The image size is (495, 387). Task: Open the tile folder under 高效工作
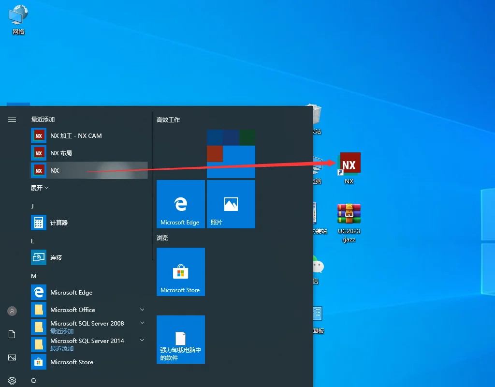tap(231, 154)
